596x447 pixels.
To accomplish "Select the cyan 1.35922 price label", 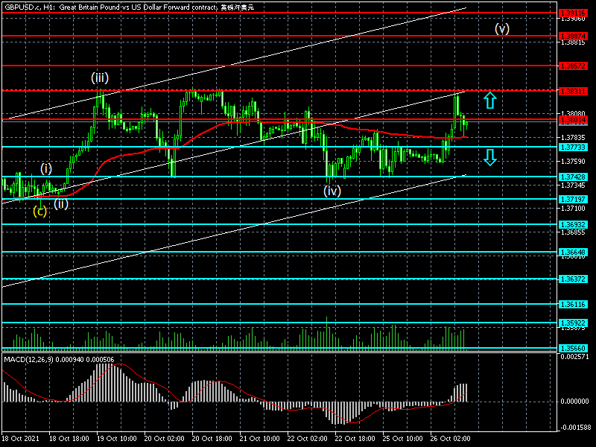I will coord(573,323).
